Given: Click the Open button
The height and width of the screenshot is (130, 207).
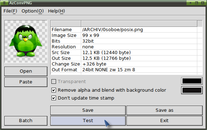Looking at the screenshot, I should 26,71.
